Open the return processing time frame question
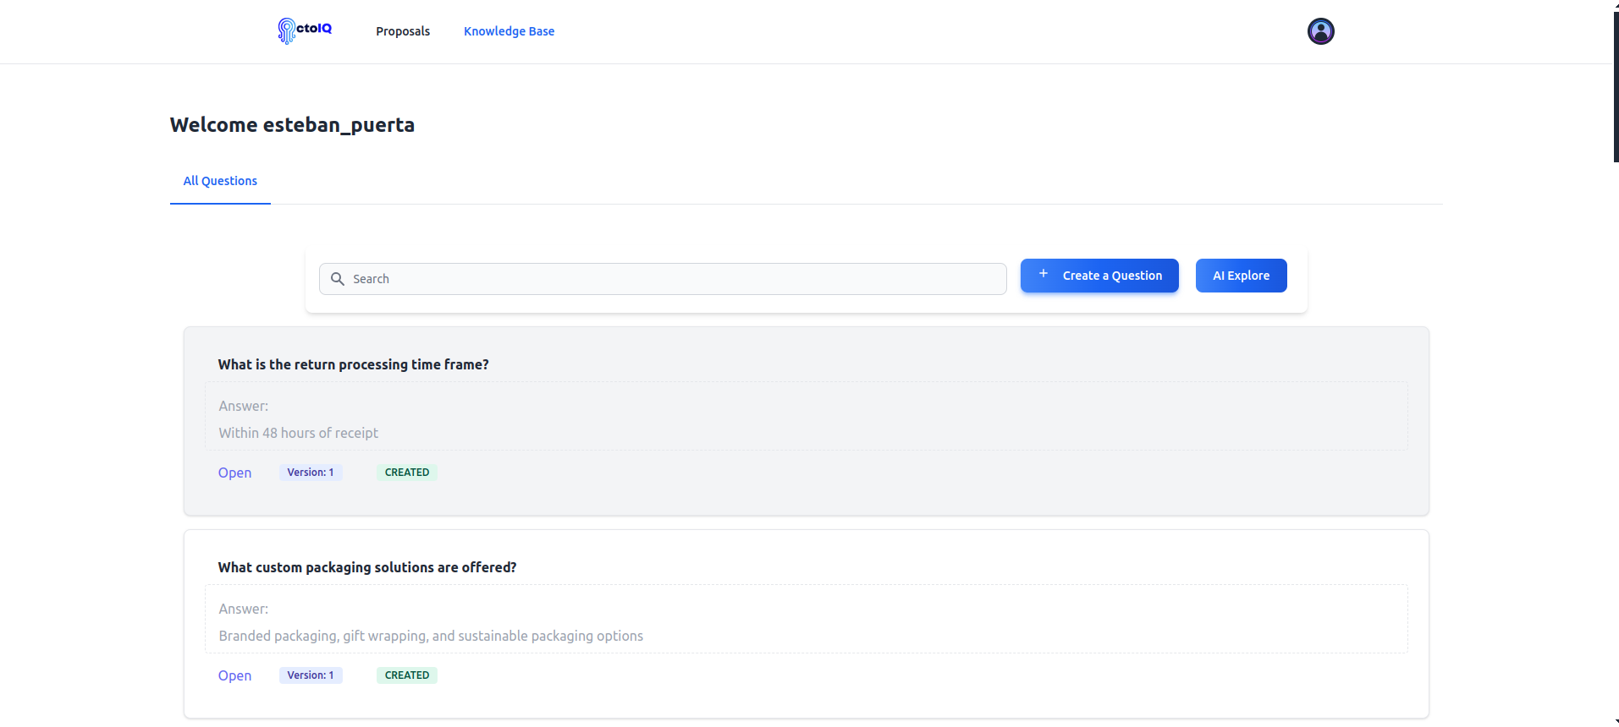Viewport: 1619px width, 727px height. click(x=234, y=473)
